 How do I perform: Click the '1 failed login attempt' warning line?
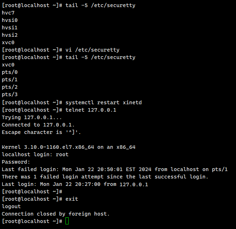point(105,177)
